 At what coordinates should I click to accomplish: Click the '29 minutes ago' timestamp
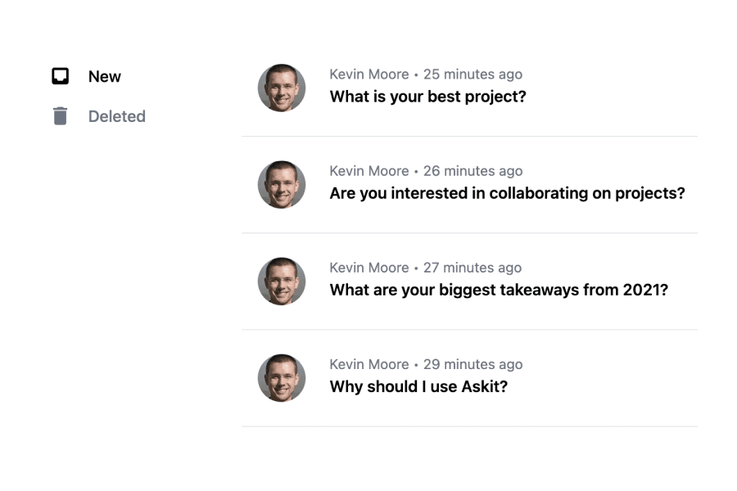(472, 364)
